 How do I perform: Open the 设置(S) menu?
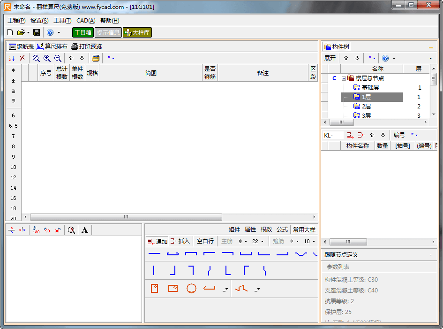click(39, 21)
